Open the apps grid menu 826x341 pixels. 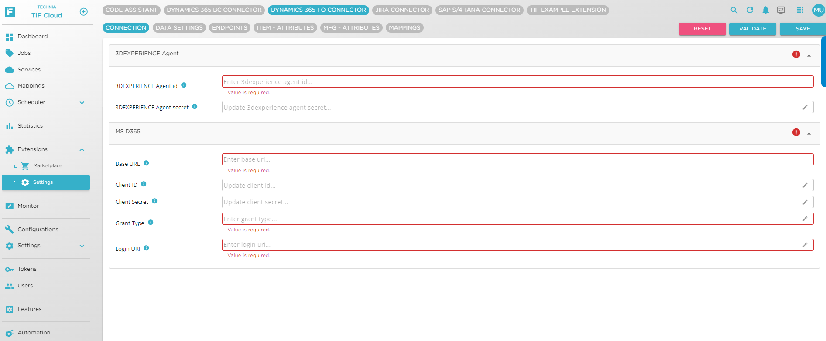click(800, 10)
